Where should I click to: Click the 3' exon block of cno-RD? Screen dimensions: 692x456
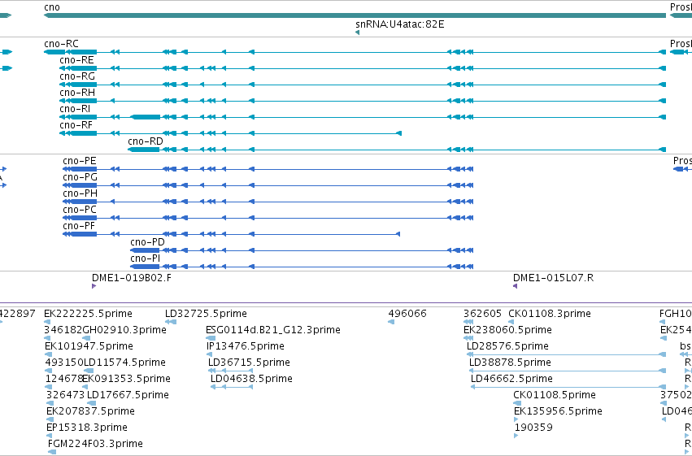[143, 150]
